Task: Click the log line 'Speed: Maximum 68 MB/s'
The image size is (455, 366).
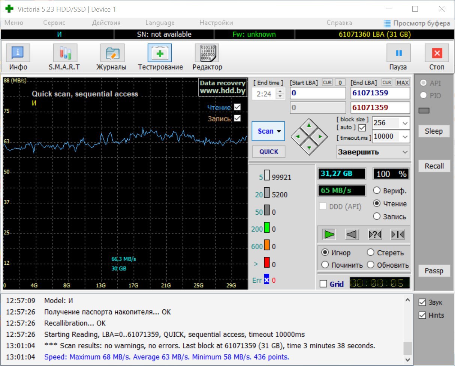Action: pos(166,357)
